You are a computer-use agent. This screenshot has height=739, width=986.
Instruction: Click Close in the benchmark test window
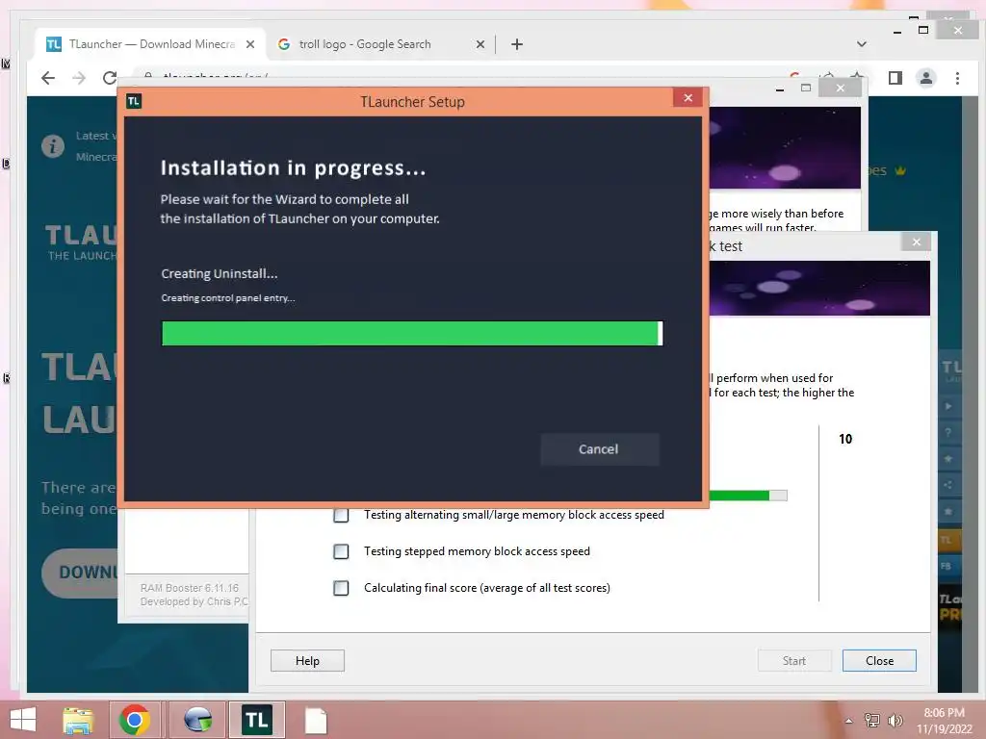tap(879, 660)
